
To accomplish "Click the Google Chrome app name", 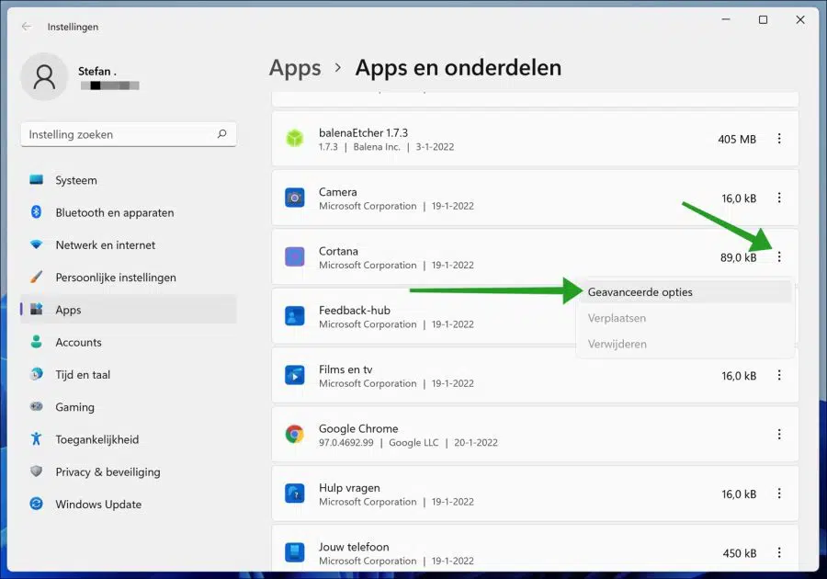I will pos(358,428).
